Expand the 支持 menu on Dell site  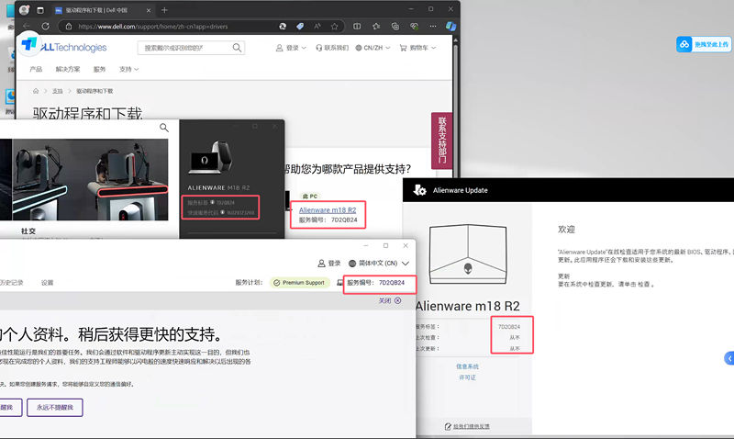coord(128,70)
